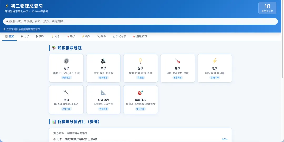Click the dartboard icon on 解题技巧 card
The height and width of the screenshot is (142, 284).
tap(140, 92)
